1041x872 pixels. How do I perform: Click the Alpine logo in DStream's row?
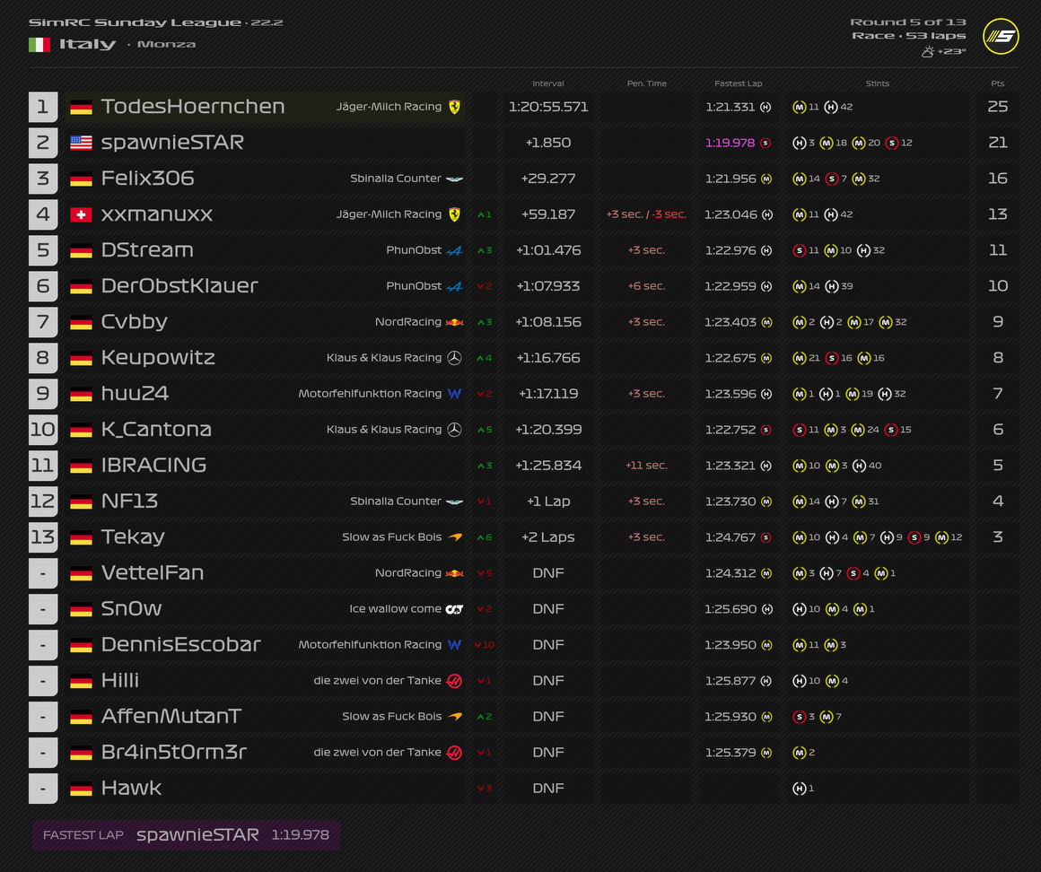(454, 250)
